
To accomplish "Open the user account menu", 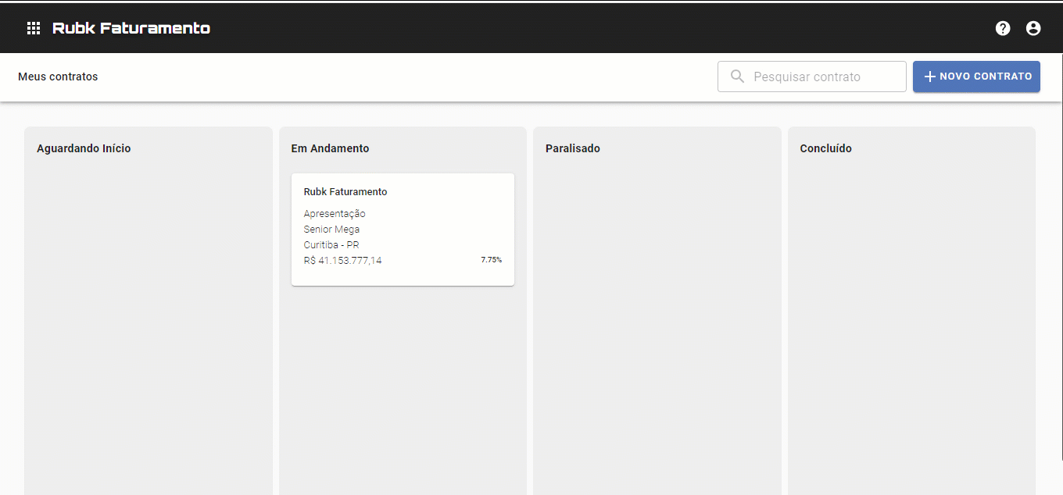I will pos(1033,28).
